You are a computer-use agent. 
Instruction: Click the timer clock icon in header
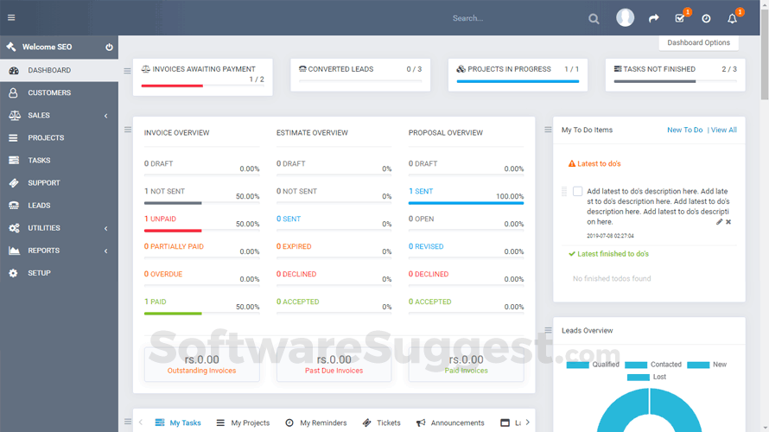click(x=706, y=18)
